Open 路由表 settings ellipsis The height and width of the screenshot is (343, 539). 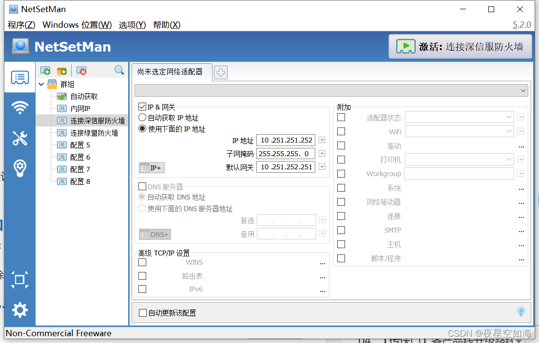(323, 277)
